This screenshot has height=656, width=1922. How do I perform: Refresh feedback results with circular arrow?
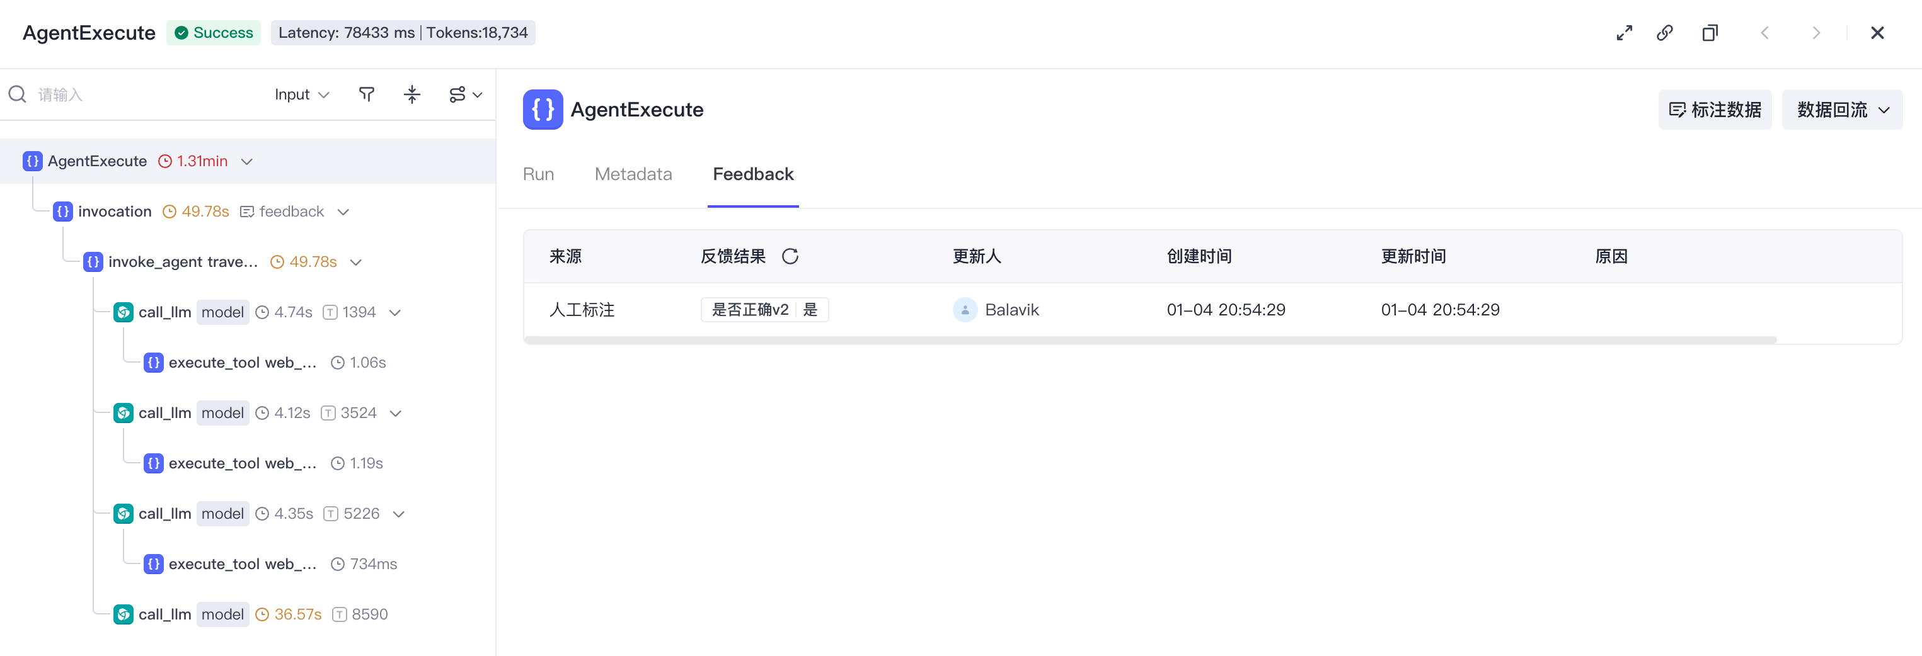coord(790,256)
